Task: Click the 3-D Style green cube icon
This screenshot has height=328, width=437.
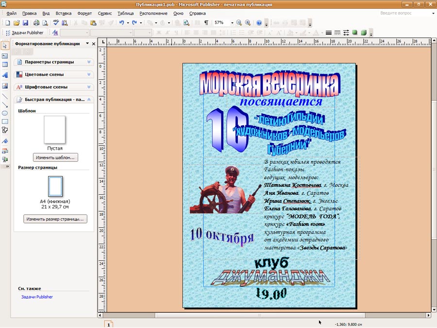Action: click(363, 33)
